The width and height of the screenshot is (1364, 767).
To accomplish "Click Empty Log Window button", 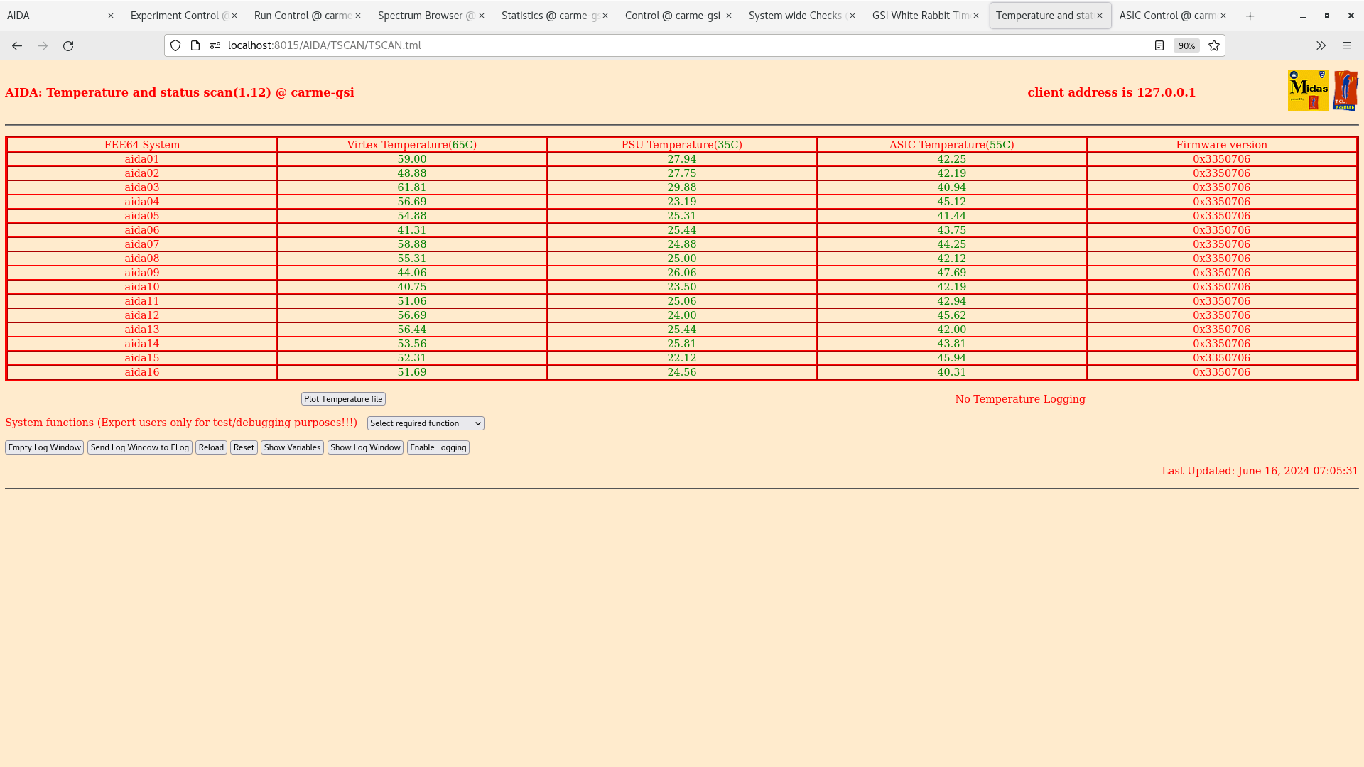I will [44, 447].
